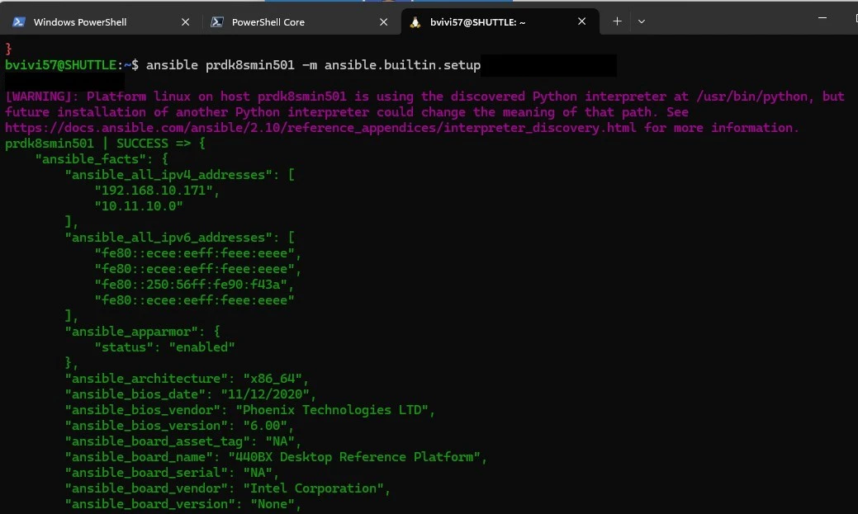Select the bvivi57@SHUTTLE tab title
This screenshot has width=858, height=514.
pyautogui.click(x=477, y=22)
